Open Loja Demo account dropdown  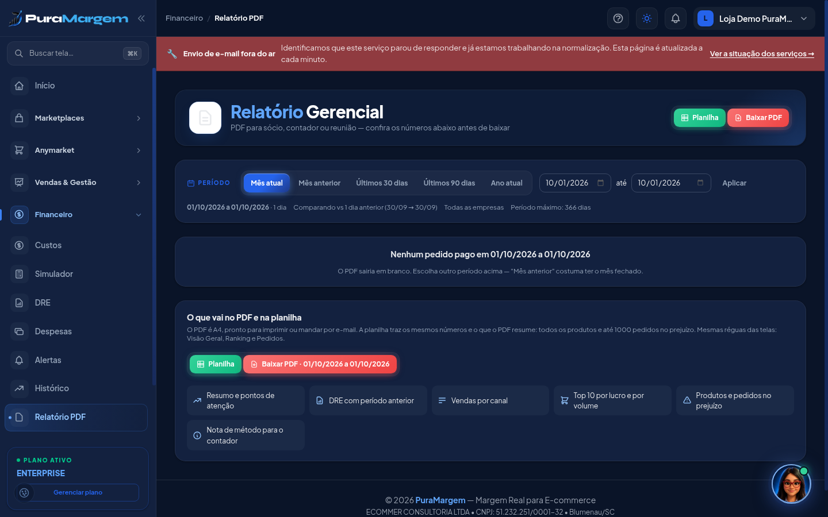[x=754, y=18]
